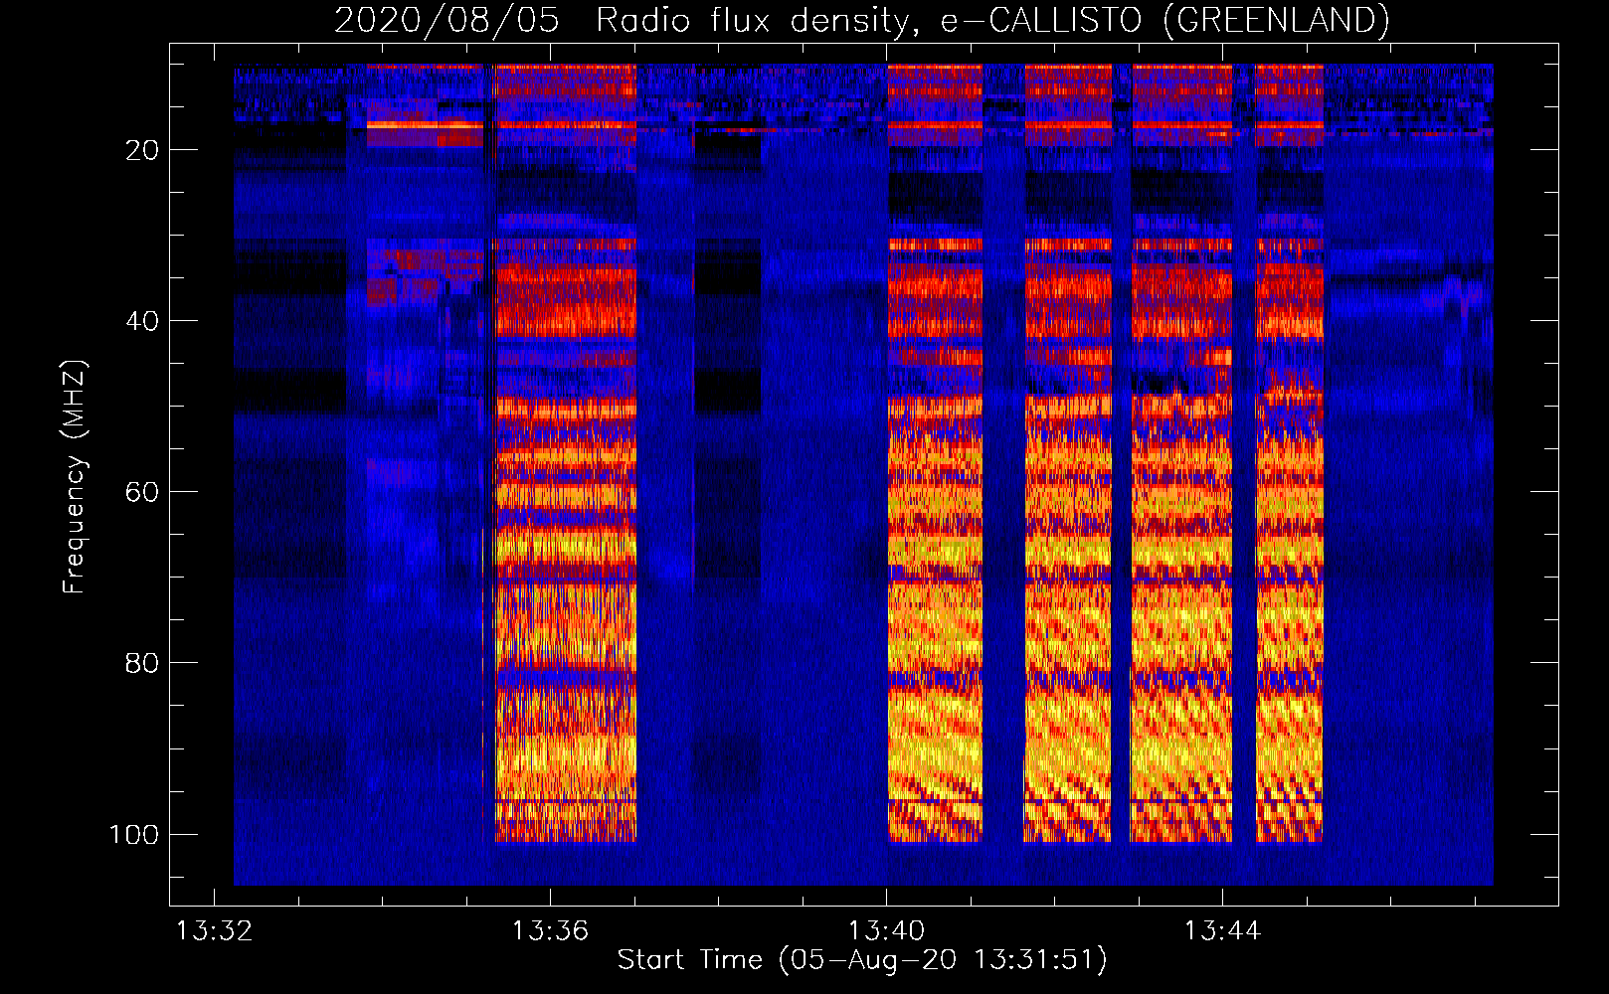Click the 20 frequency tick label
1609x994 pixels.
coord(142,150)
